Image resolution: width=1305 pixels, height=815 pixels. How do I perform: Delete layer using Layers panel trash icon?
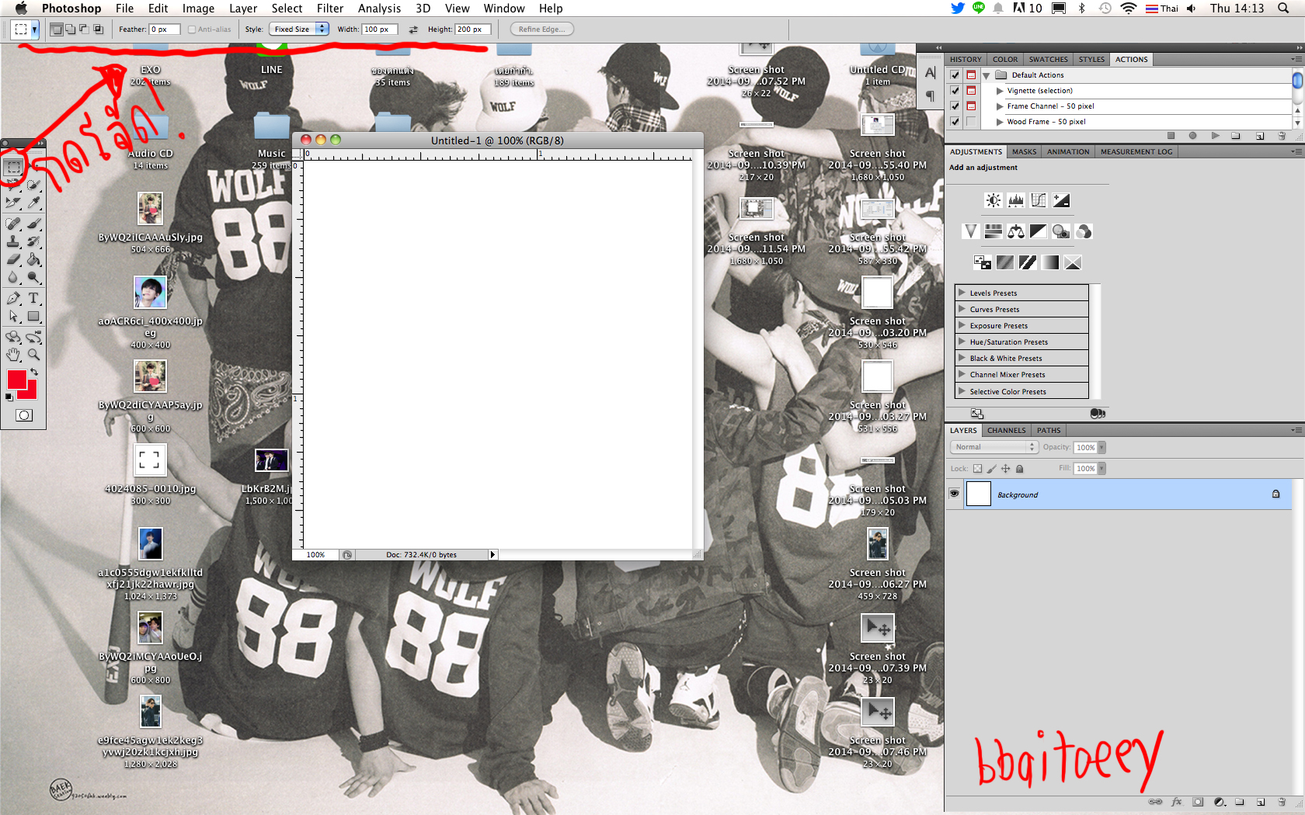pyautogui.click(x=1282, y=803)
